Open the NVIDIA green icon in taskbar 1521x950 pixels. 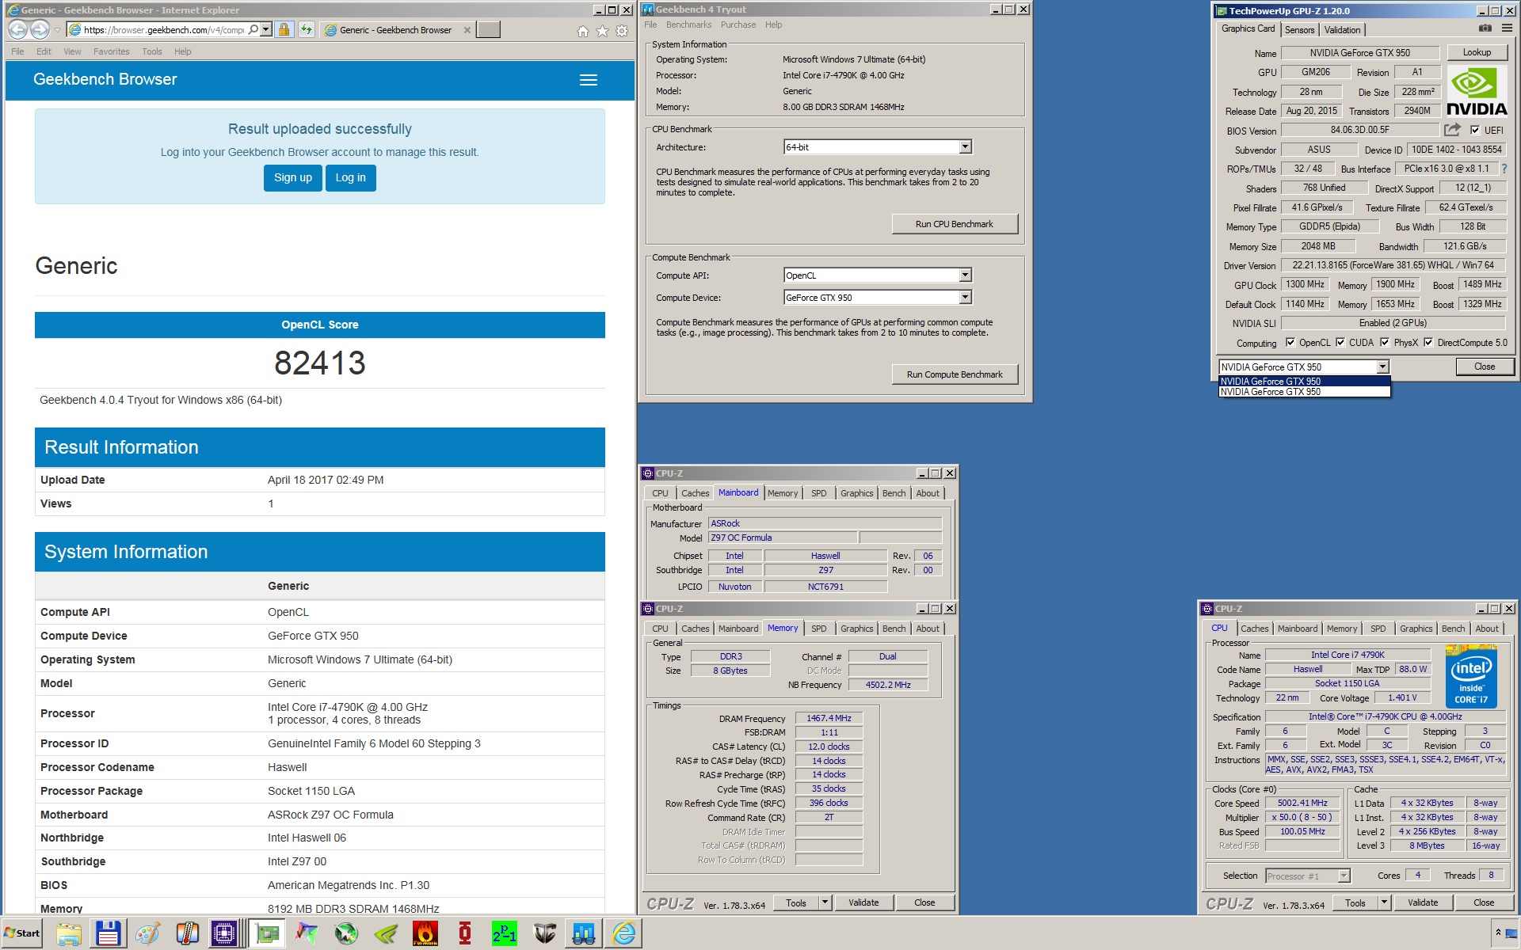click(386, 934)
